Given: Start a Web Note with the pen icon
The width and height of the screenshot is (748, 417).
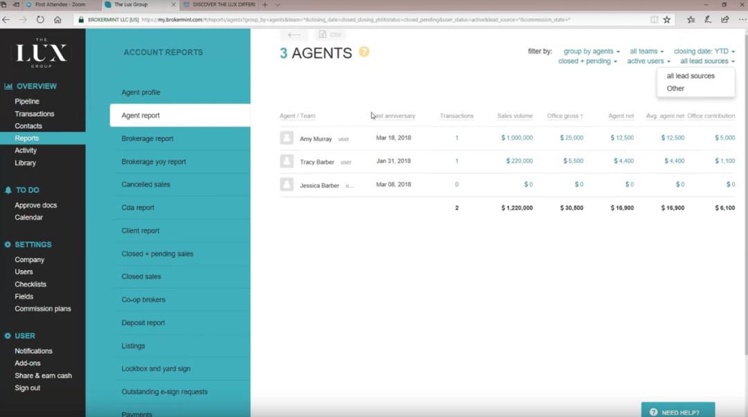Looking at the screenshot, I should coord(708,20).
